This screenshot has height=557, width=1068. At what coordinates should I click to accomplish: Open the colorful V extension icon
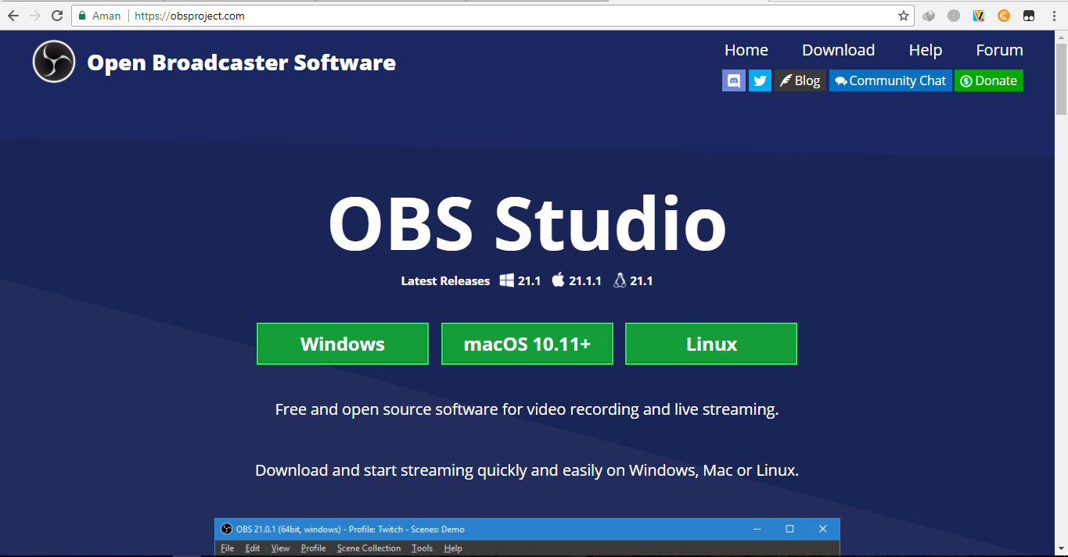pos(978,15)
